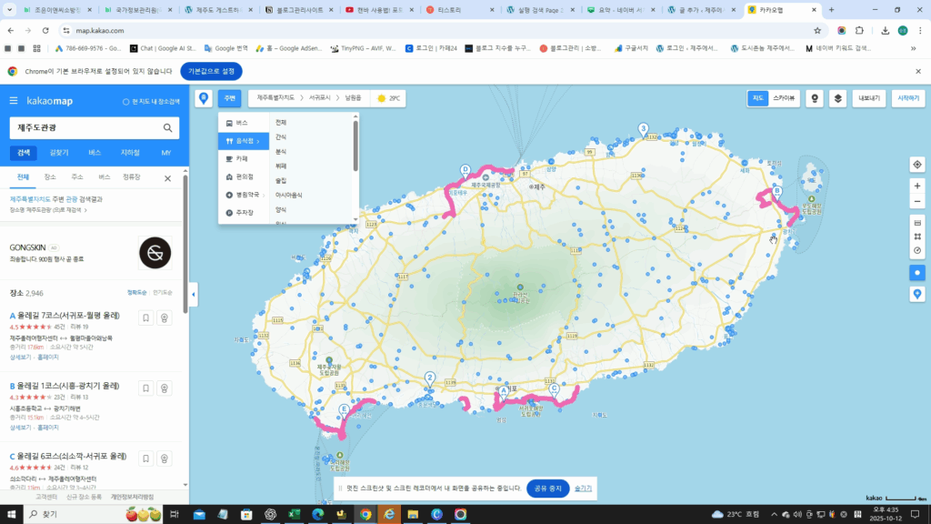Bookmark the 올레길 7코스 search result

pos(145,317)
